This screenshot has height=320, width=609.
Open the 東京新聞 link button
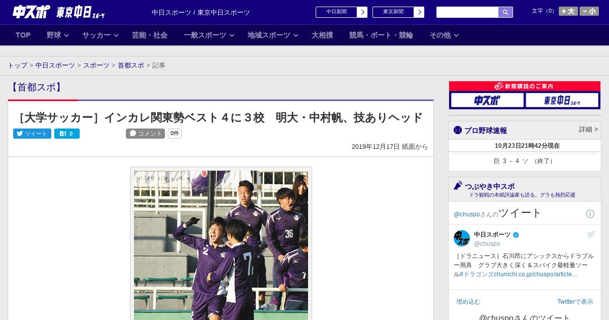tap(393, 12)
